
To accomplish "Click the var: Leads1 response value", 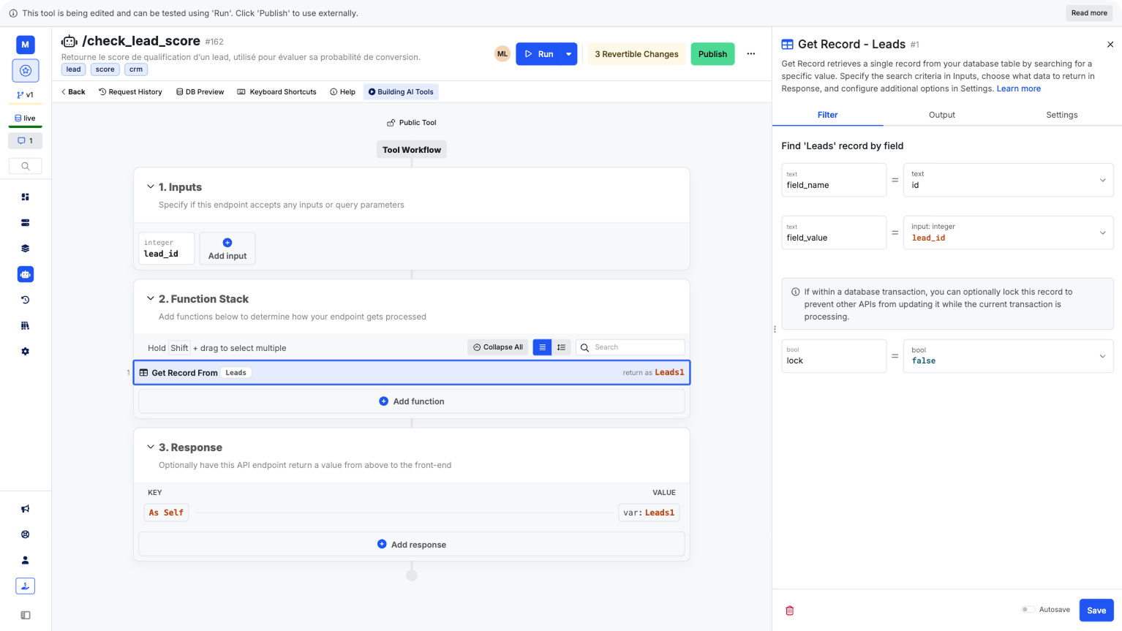I will [649, 513].
